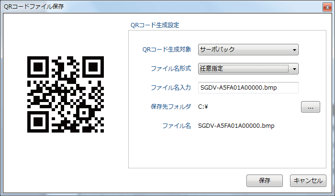
Task: Click the ファイル名 label in the bottom row
Action: 177,126
